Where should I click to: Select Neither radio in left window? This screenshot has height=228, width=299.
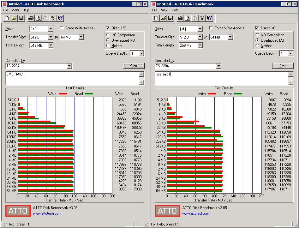[x=108, y=45]
